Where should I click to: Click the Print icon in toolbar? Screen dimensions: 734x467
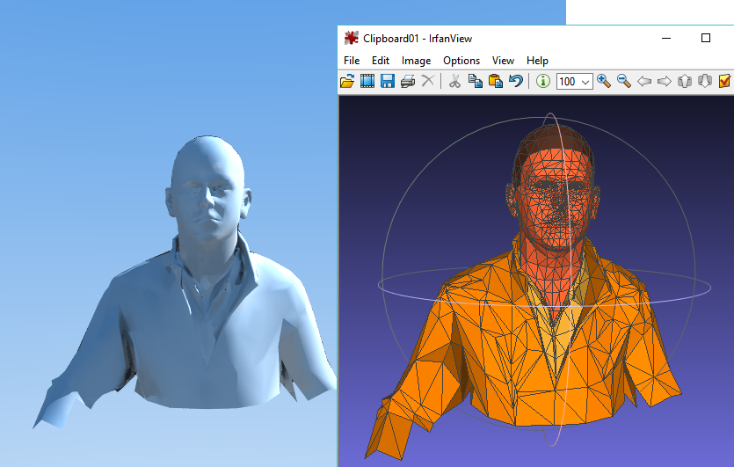407,81
